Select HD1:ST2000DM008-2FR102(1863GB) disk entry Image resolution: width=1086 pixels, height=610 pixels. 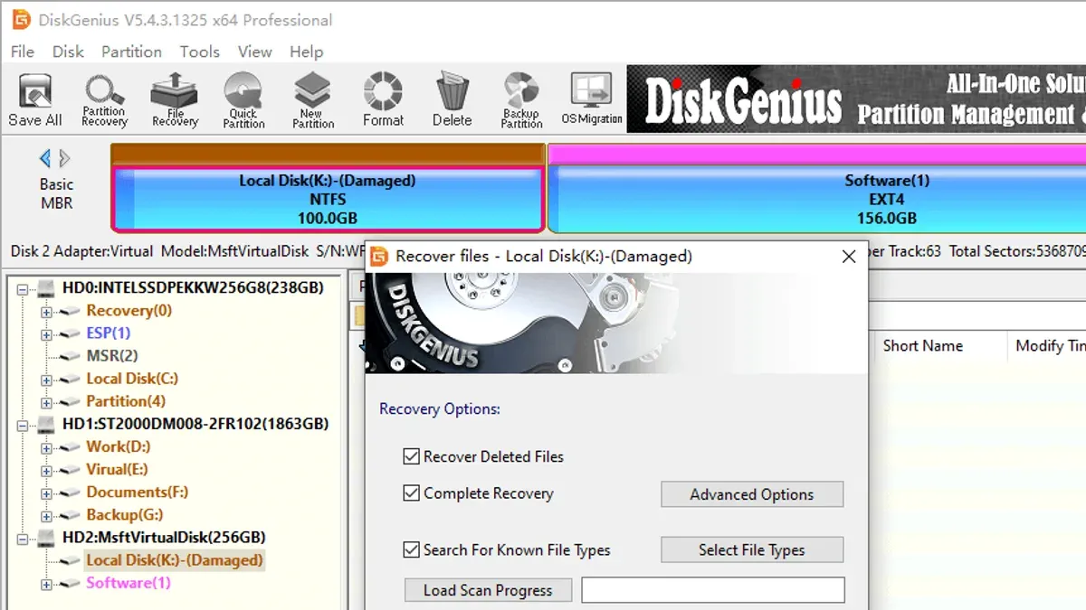[x=195, y=424]
